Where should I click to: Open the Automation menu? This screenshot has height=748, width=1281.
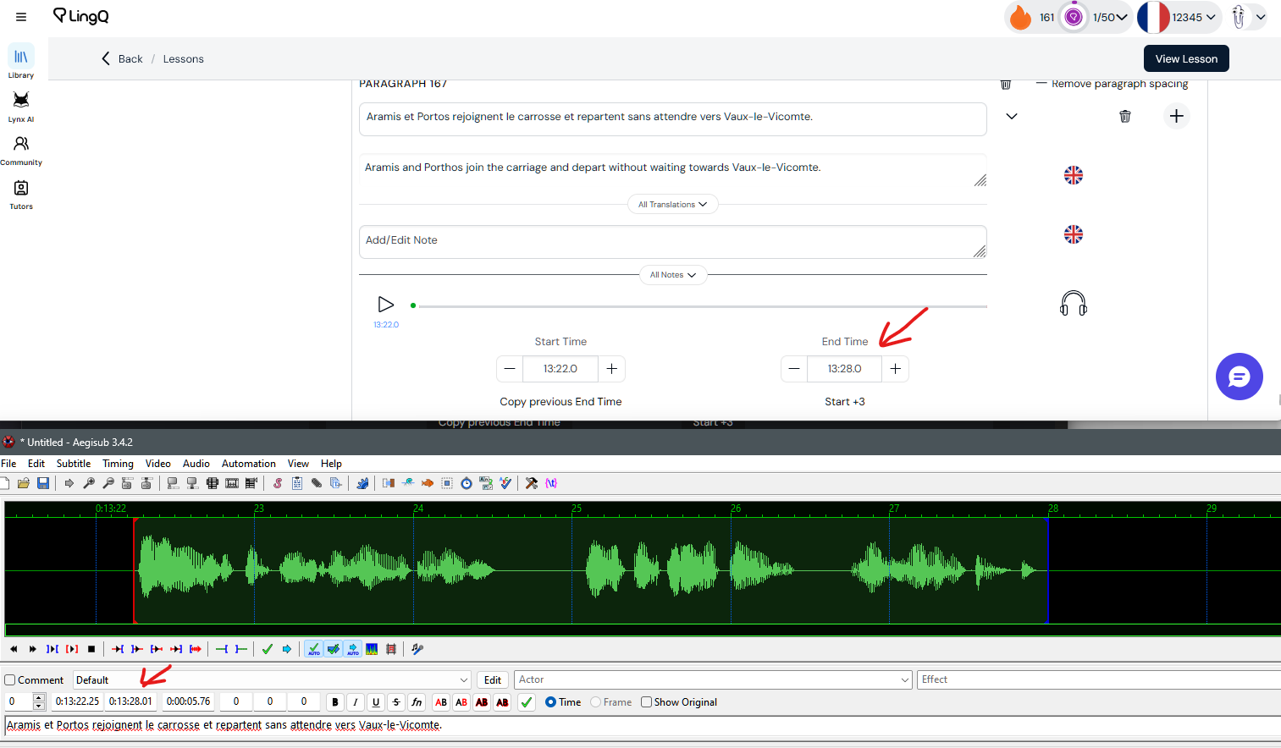coord(248,464)
